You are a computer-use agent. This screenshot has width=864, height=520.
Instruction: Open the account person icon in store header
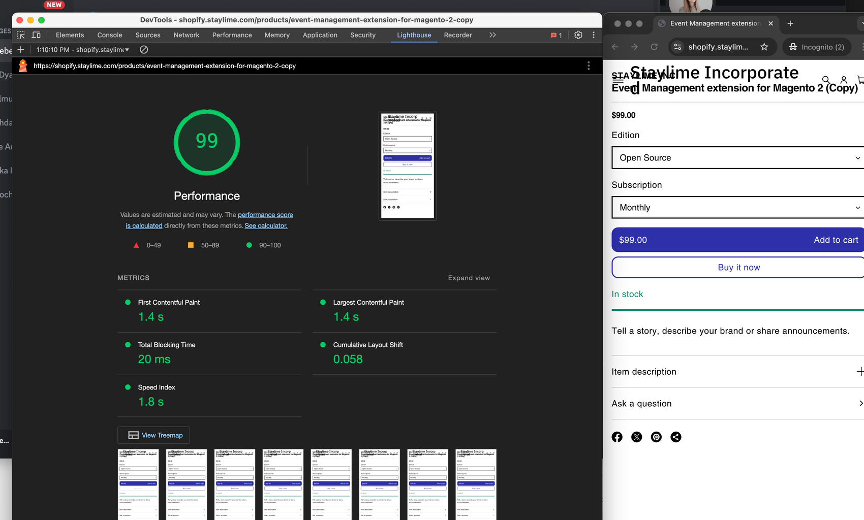[844, 80]
